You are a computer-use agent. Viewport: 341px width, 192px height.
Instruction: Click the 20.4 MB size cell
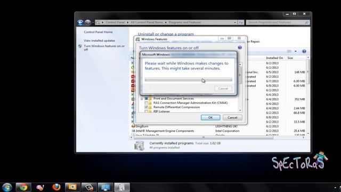pos(299,131)
